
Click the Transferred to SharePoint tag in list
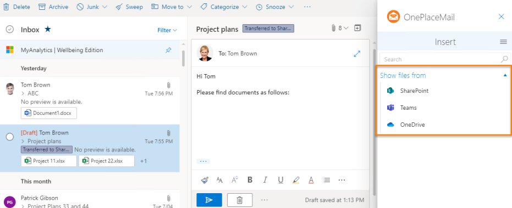pos(46,150)
